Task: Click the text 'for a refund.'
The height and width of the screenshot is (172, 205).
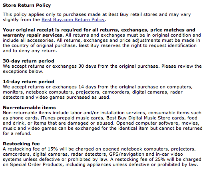Action: click(17, 133)
